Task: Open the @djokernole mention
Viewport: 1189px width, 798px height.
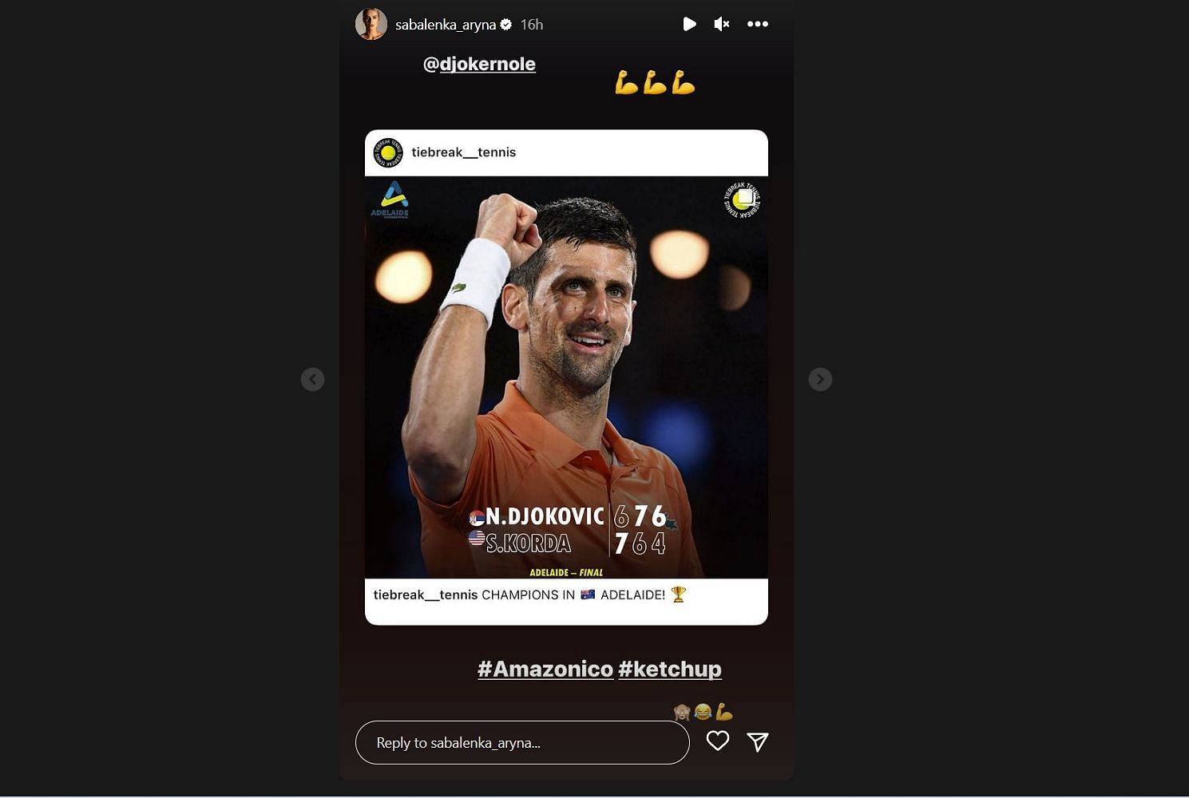Action: [479, 64]
